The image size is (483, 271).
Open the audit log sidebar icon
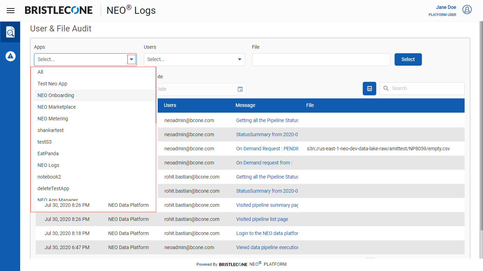click(11, 32)
